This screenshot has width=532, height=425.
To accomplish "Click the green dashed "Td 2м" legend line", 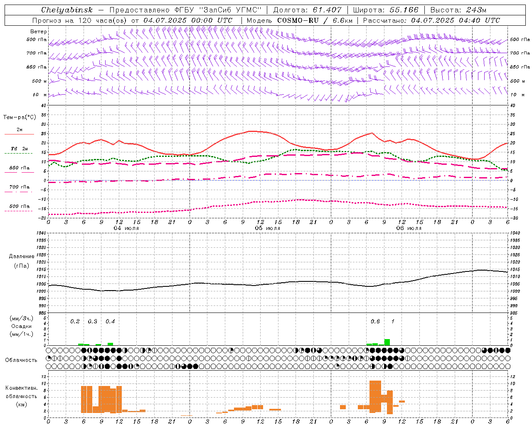I will (x=19, y=153).
